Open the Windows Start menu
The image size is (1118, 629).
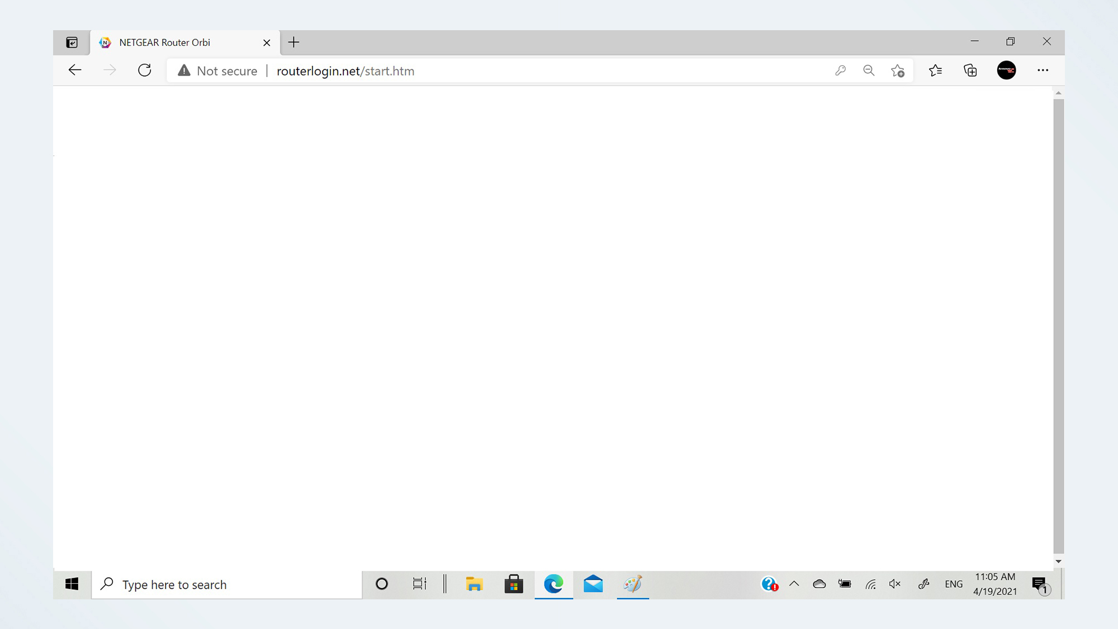pyautogui.click(x=72, y=584)
